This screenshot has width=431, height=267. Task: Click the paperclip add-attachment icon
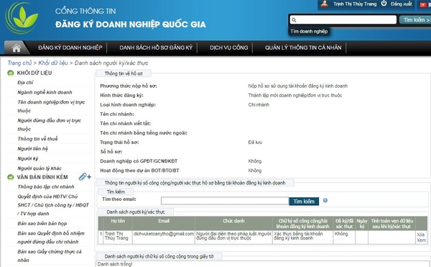85,176
